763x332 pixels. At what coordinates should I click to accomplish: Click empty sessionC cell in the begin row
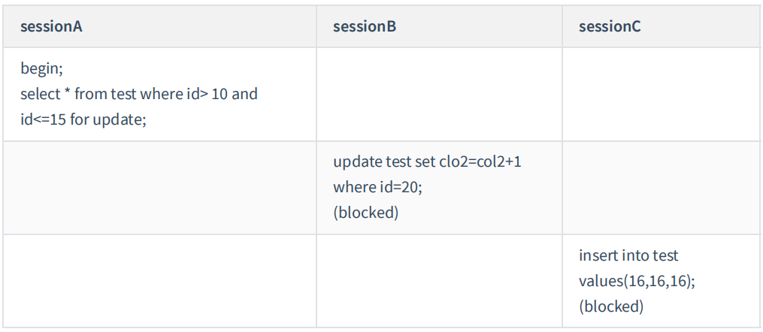tap(662, 95)
